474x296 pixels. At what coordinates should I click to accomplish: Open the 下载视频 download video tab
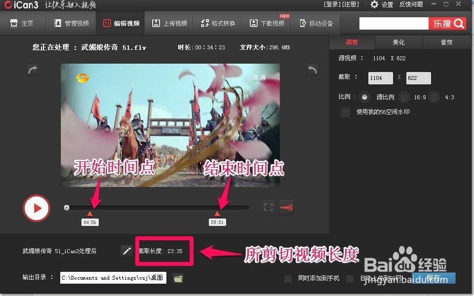pos(267,23)
